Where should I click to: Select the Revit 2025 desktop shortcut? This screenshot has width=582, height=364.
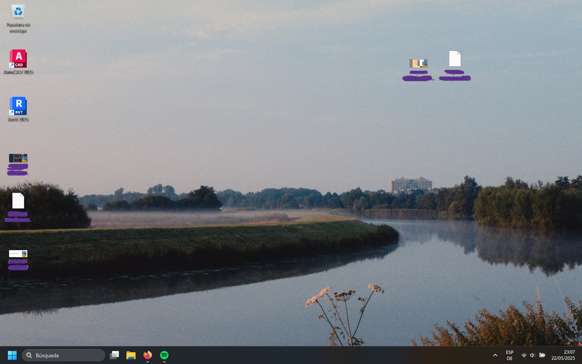(x=18, y=109)
